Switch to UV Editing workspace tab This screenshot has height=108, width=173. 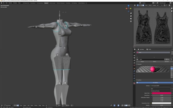(74, 3)
